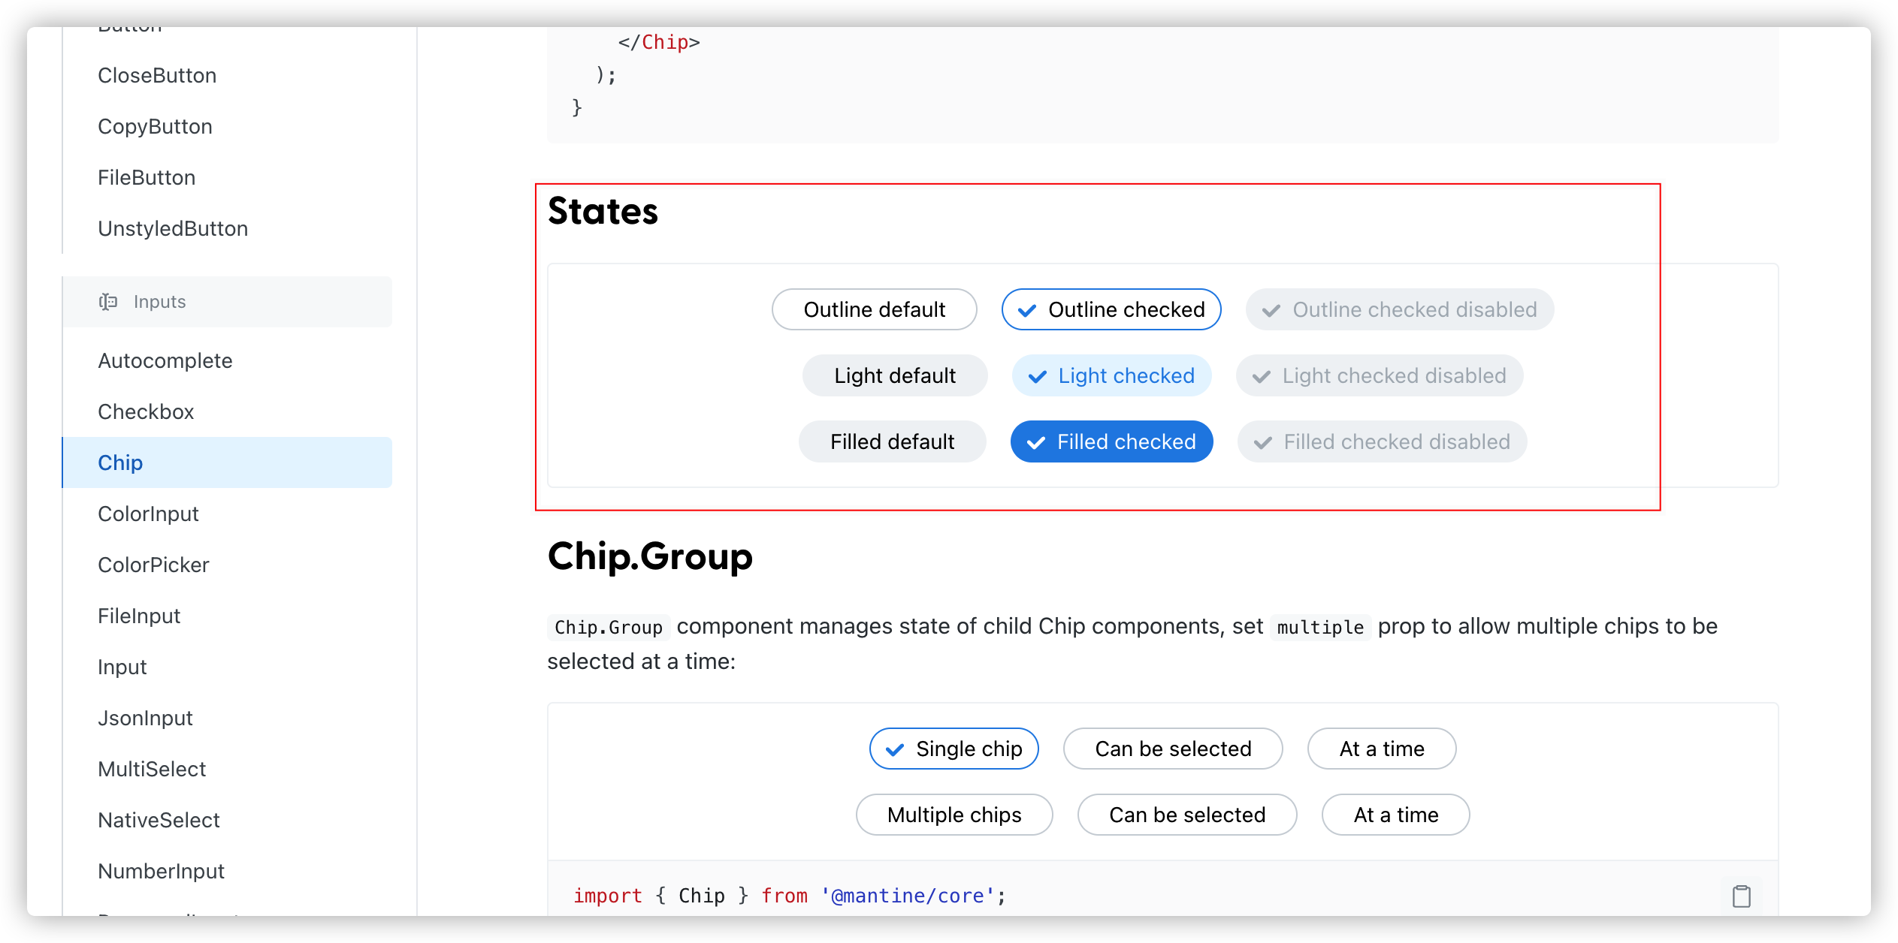Viewport: 1898px width, 943px height.
Task: Click the copy code clipboard icon
Action: [x=1741, y=896]
